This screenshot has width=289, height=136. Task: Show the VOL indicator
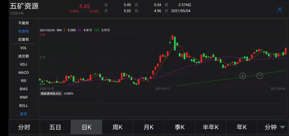click(x=24, y=48)
